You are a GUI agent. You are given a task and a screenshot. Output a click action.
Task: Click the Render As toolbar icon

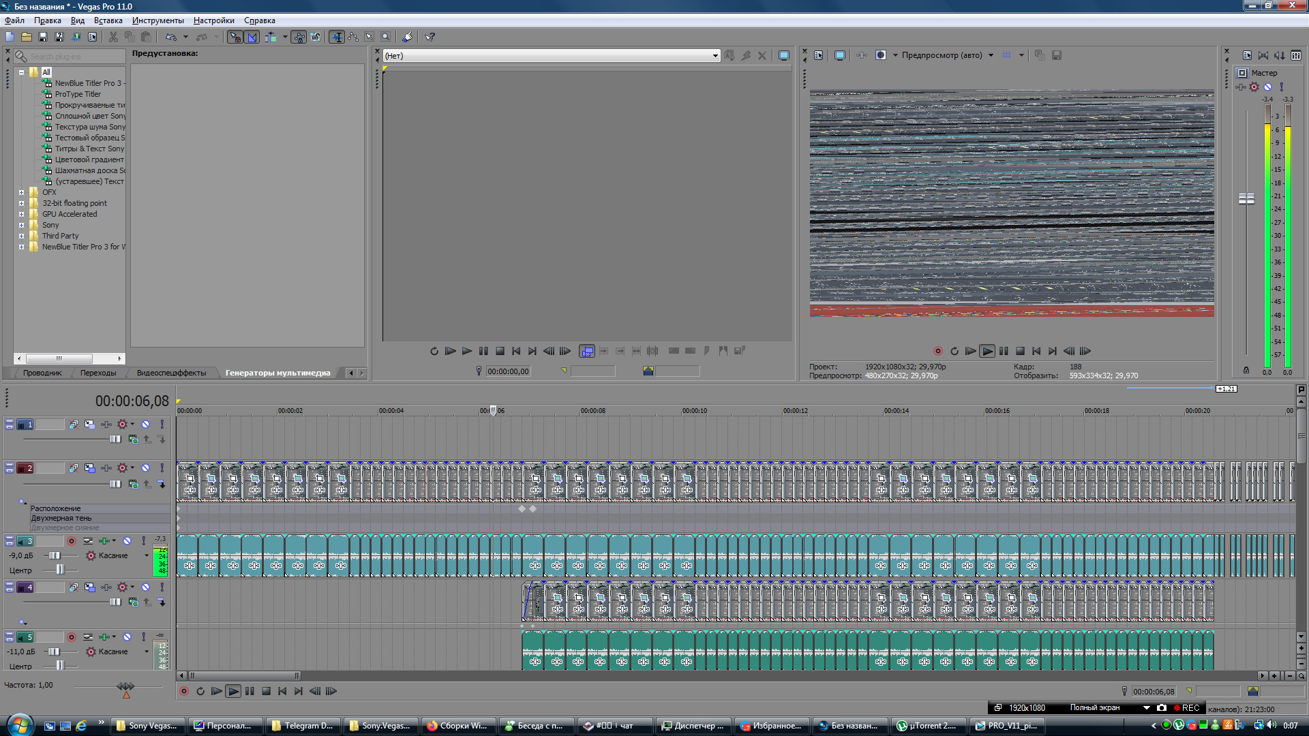pos(76,37)
